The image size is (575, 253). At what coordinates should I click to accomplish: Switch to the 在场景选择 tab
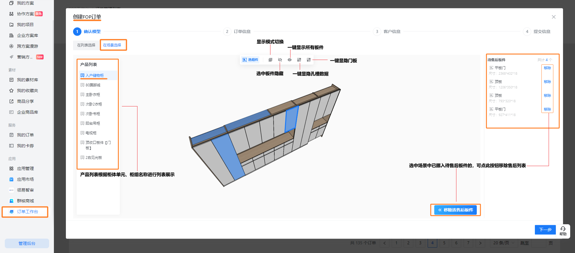[x=112, y=45]
